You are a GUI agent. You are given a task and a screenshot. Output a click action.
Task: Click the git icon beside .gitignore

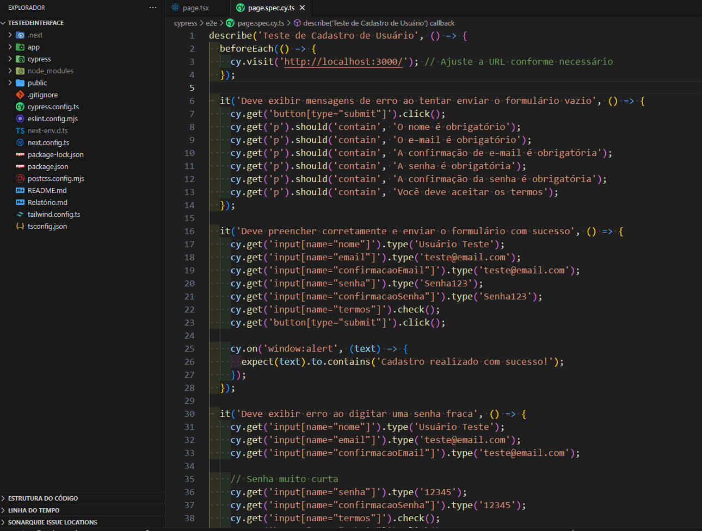tap(20, 95)
